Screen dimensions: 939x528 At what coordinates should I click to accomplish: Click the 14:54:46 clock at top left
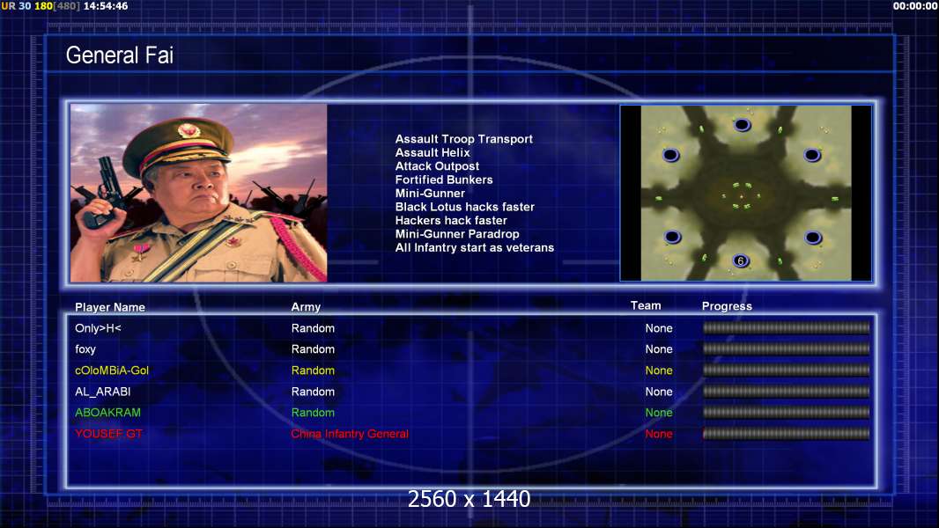[x=106, y=6]
